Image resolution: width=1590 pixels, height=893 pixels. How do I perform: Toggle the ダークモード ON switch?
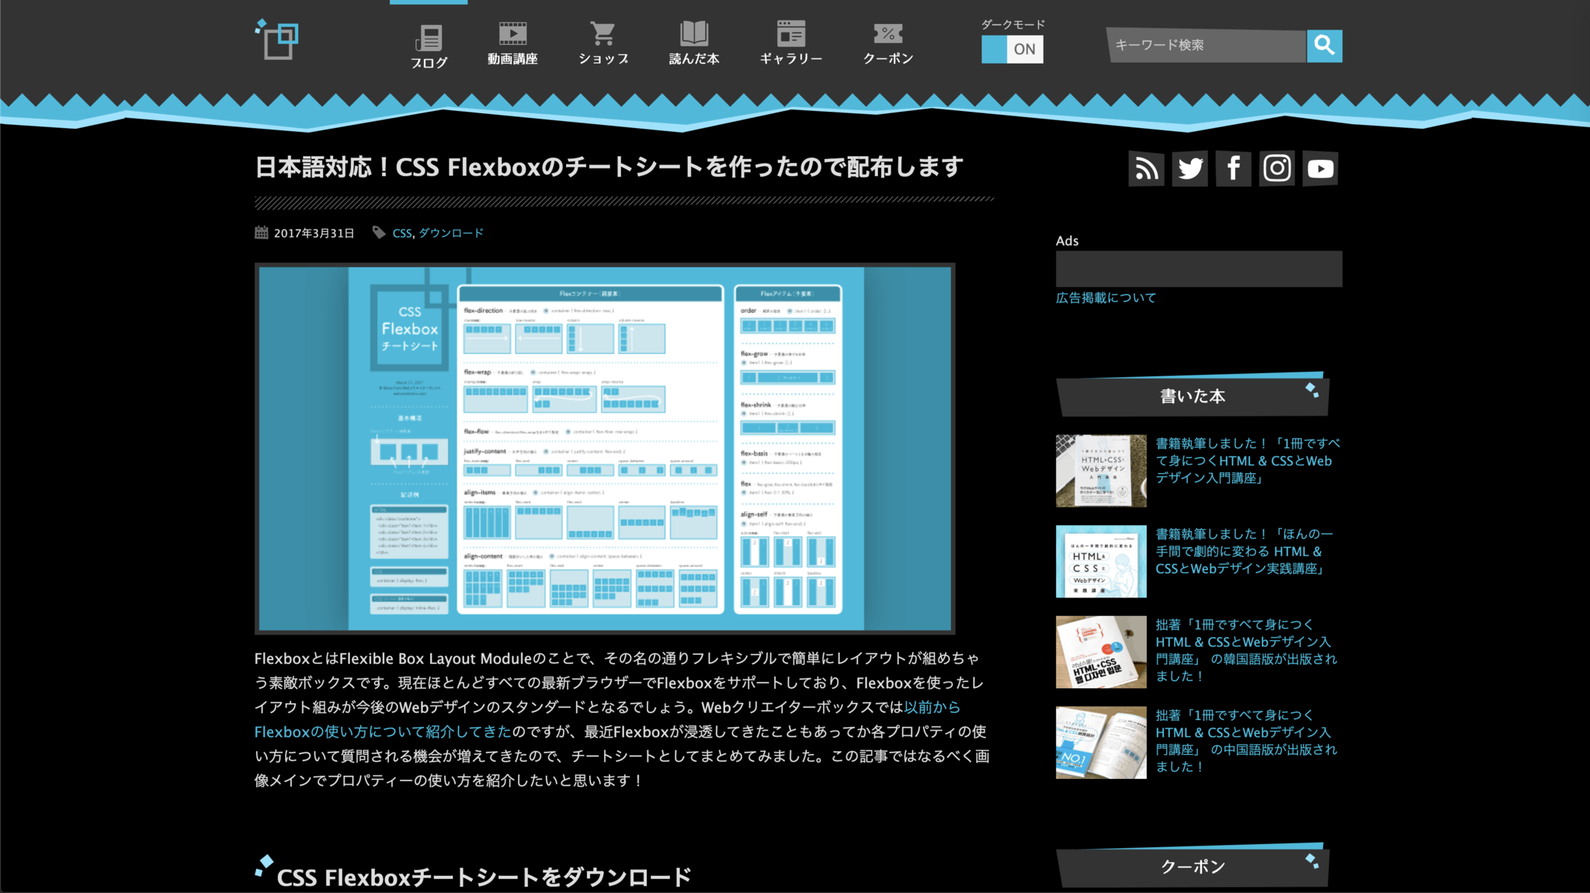[x=1012, y=49]
